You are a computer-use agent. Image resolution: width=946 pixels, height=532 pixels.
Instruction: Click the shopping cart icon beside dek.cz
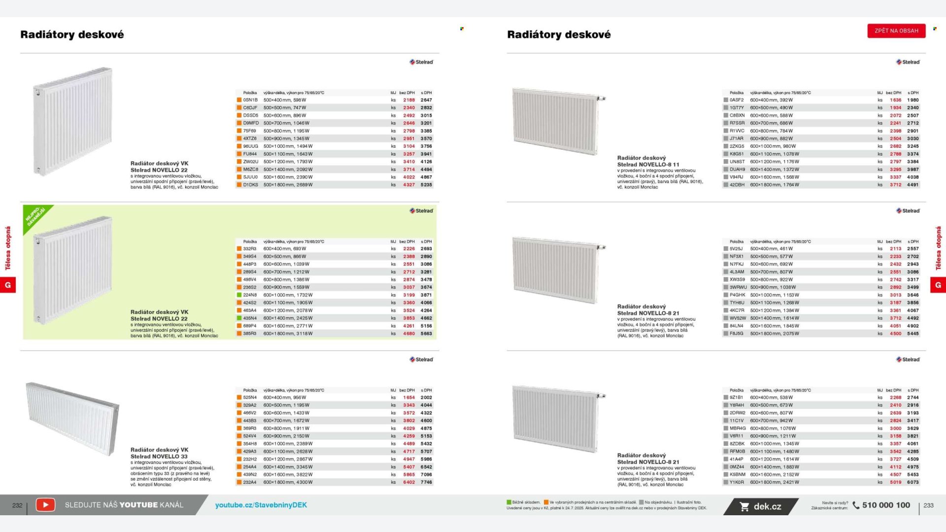click(744, 506)
